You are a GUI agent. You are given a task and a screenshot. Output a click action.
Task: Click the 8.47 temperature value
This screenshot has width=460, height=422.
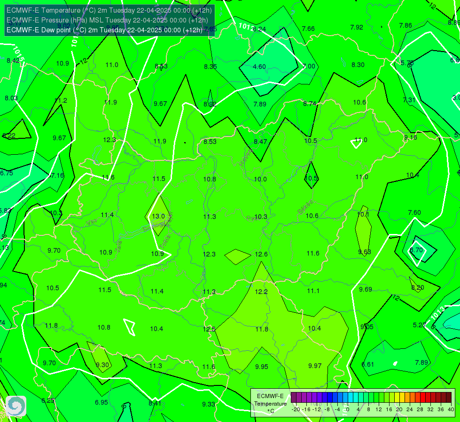[260, 142]
